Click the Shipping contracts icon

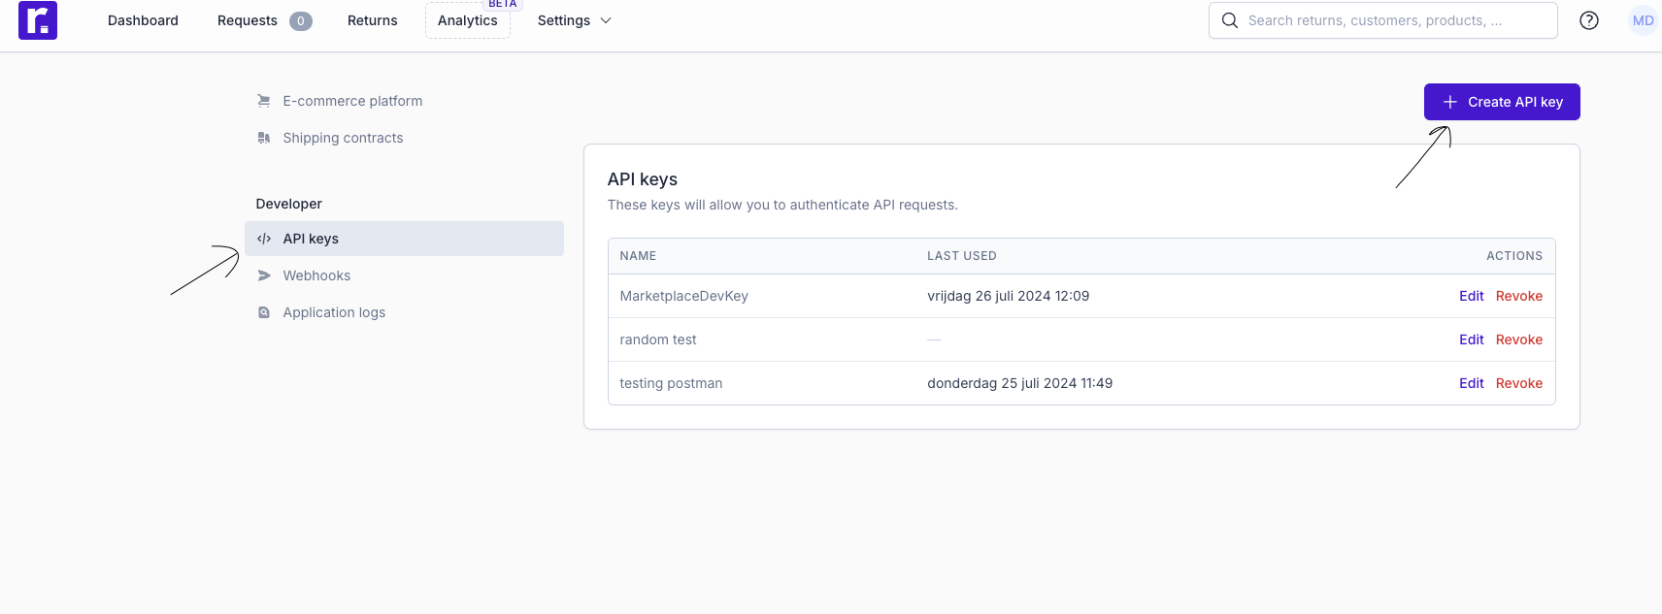(264, 138)
